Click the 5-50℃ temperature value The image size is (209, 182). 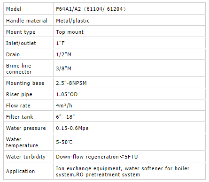click(64, 142)
